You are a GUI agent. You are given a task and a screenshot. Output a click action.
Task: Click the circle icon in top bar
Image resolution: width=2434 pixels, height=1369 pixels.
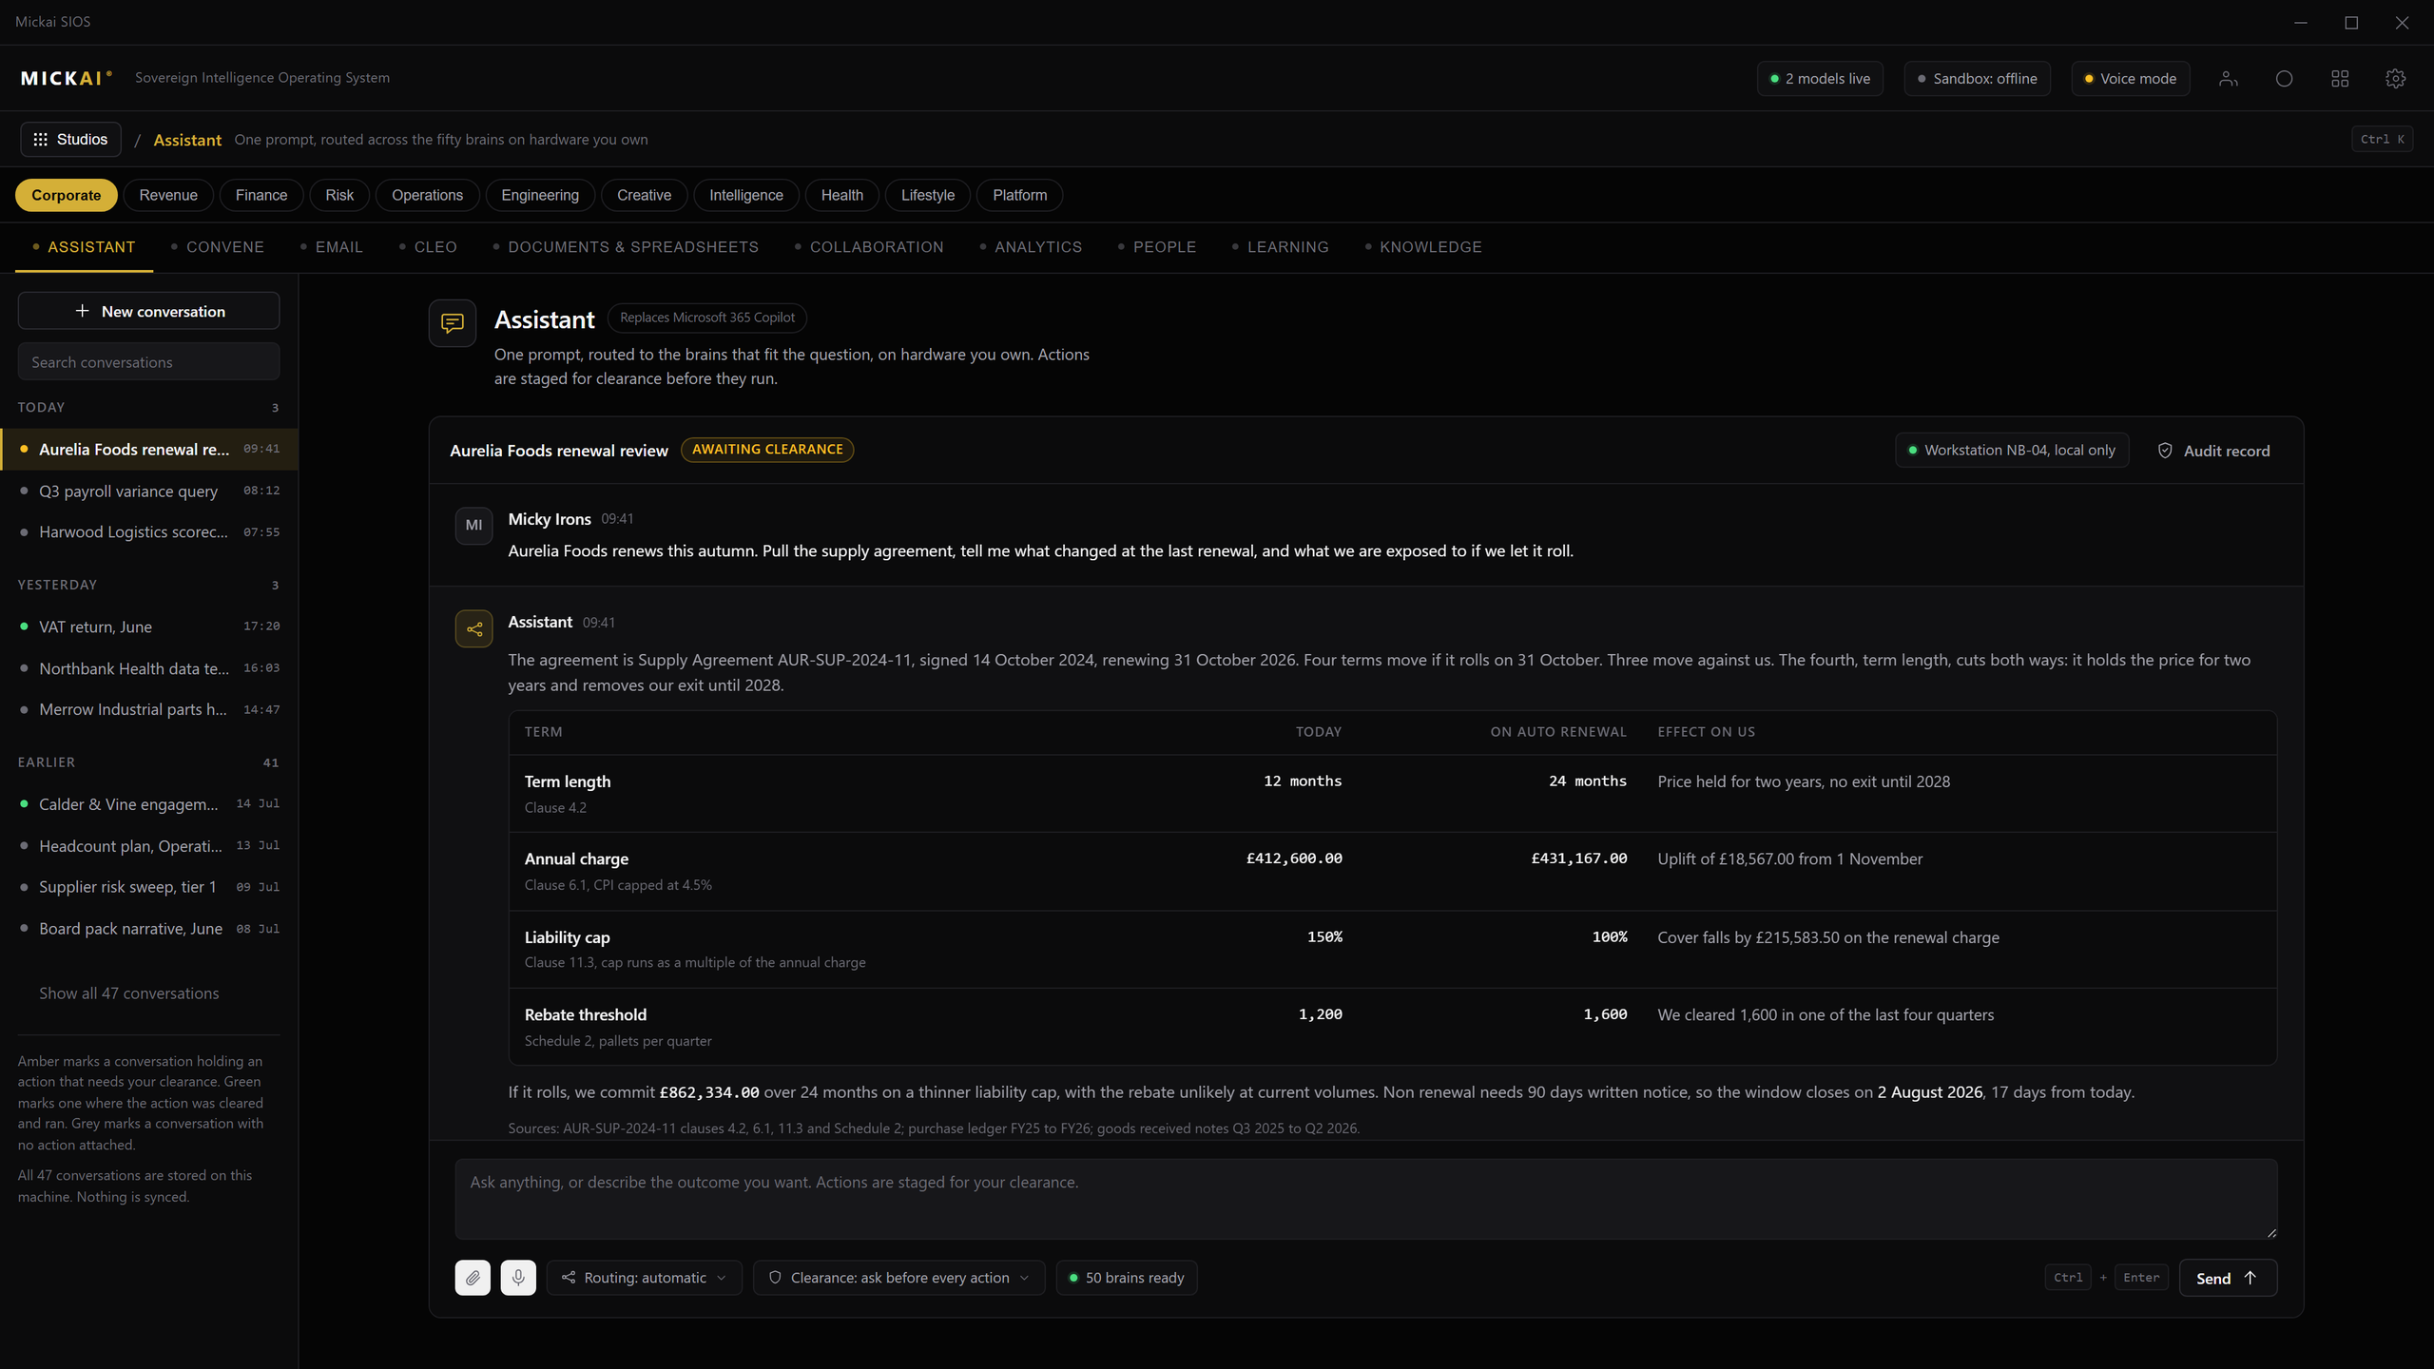2284,79
